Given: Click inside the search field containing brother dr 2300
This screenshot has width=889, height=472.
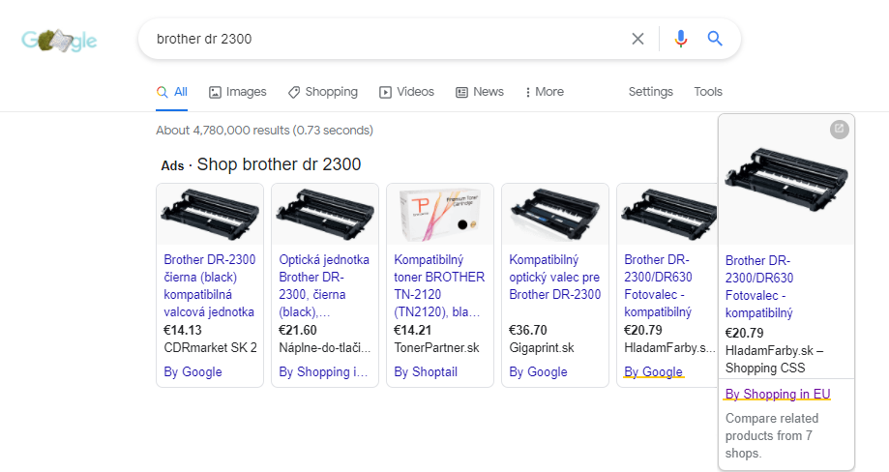Looking at the screenshot, I should (387, 39).
